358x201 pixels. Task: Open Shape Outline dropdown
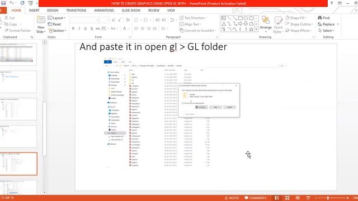(299, 24)
